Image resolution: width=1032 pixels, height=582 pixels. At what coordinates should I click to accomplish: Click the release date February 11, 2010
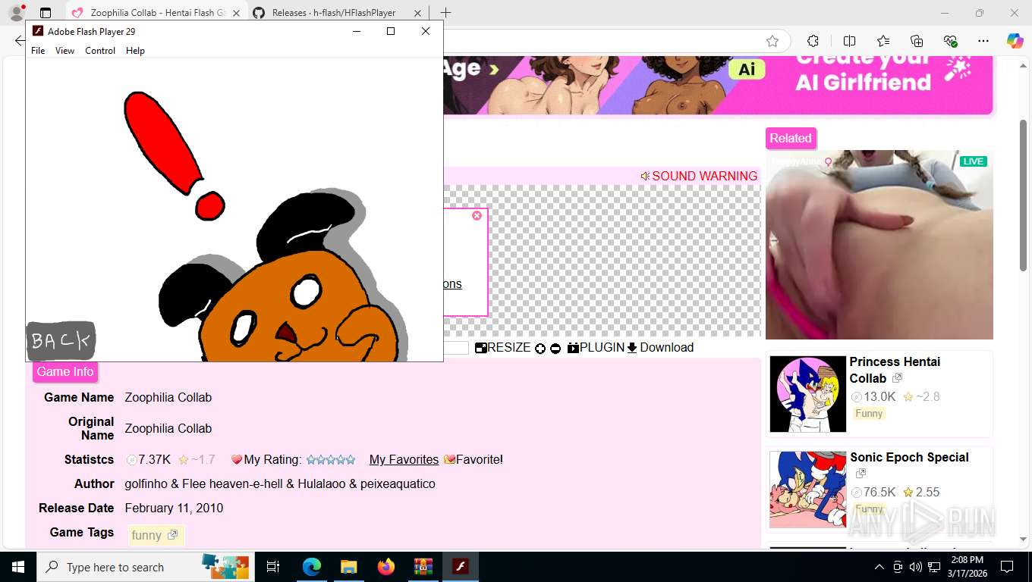tap(174, 508)
